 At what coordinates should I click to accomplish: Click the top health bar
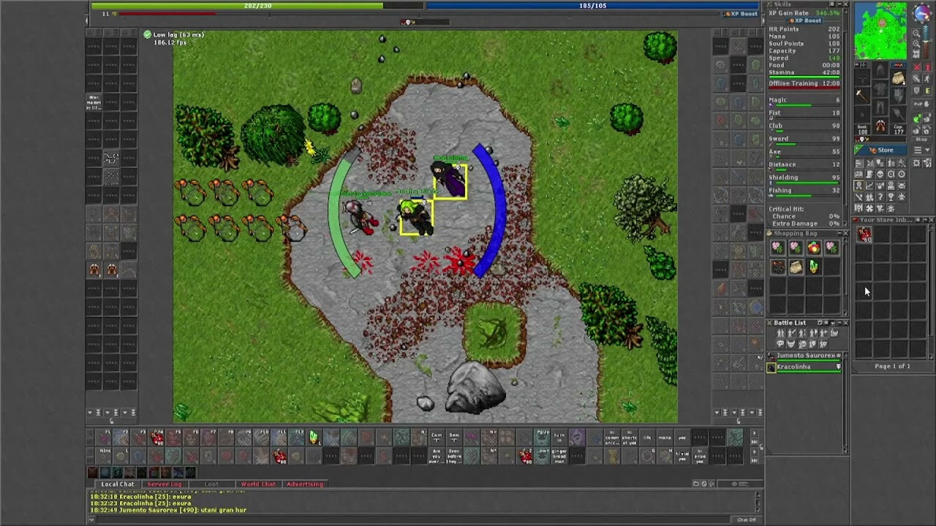pos(257,6)
